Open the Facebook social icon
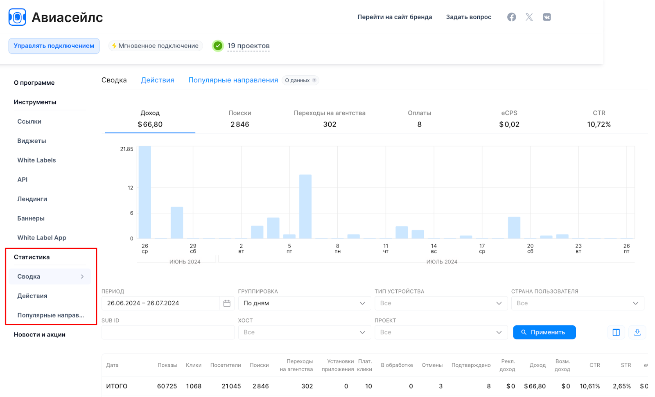Screen dimensions: 655x397 [x=511, y=17]
